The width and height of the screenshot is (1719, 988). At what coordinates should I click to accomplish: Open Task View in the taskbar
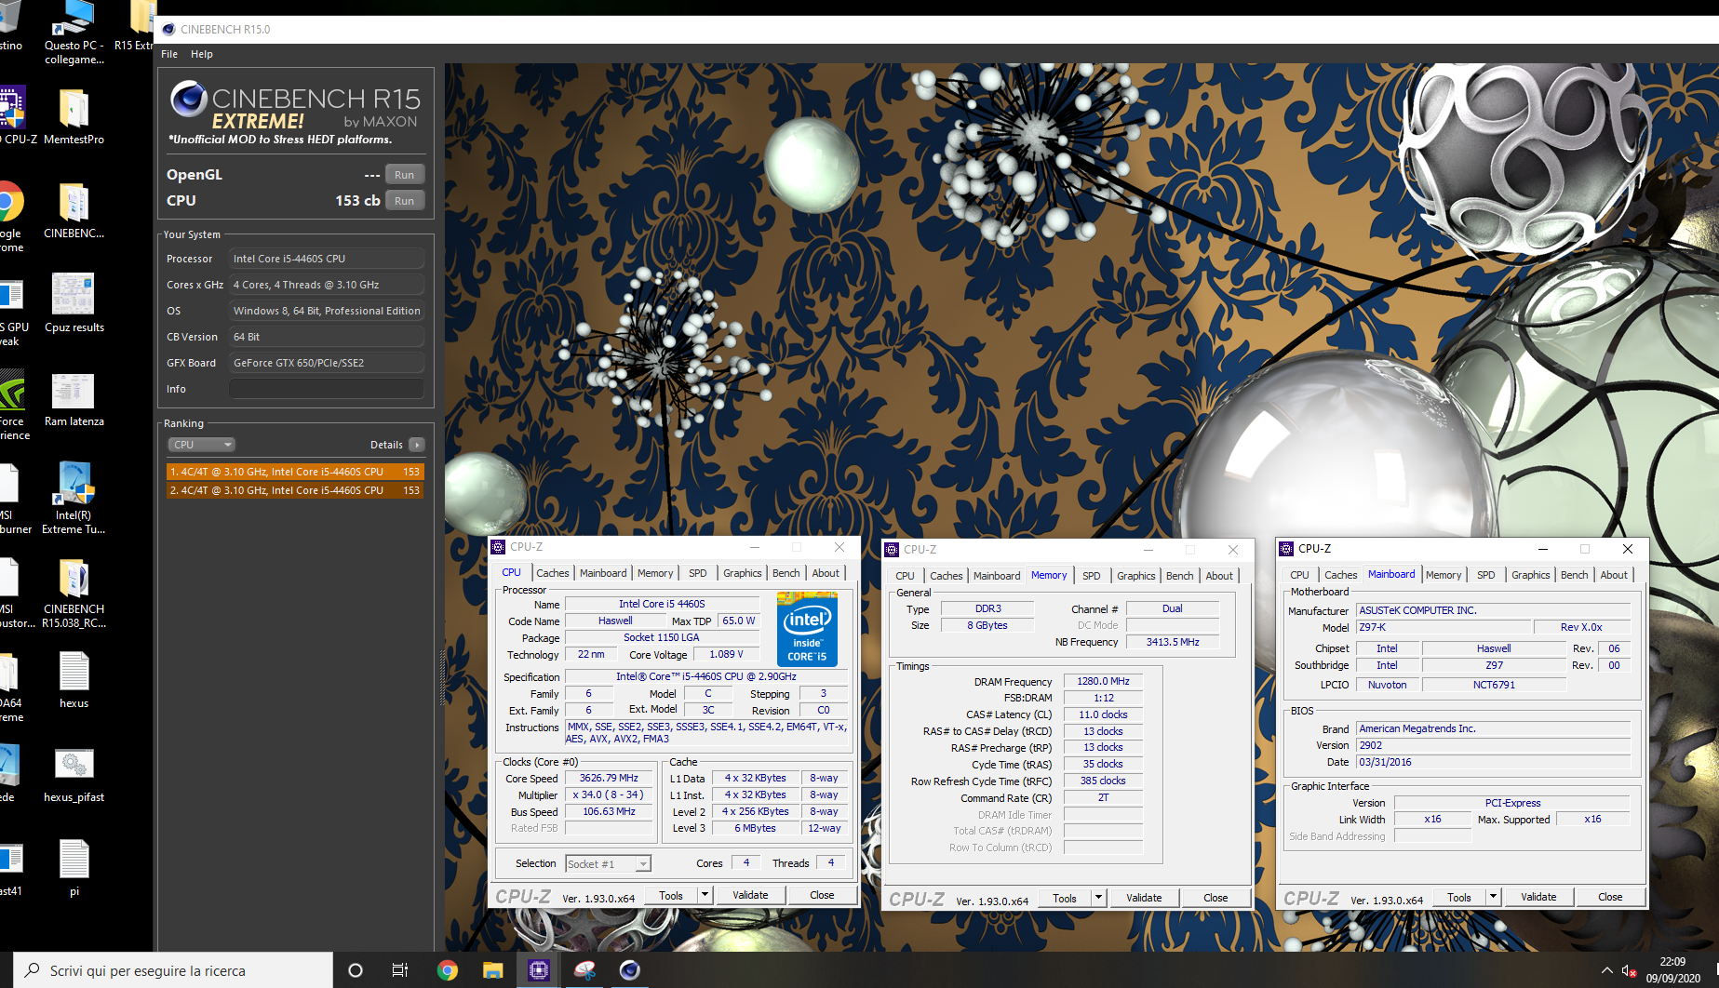point(400,970)
